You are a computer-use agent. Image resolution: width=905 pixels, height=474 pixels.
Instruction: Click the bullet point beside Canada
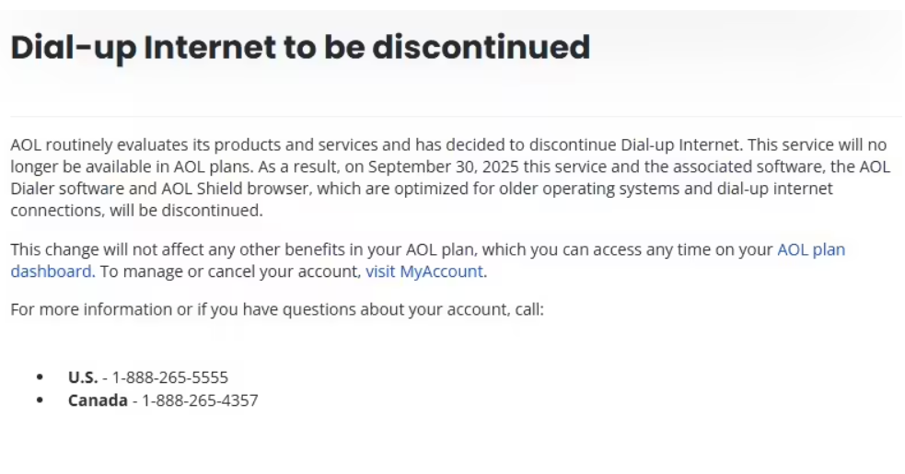[40, 399]
